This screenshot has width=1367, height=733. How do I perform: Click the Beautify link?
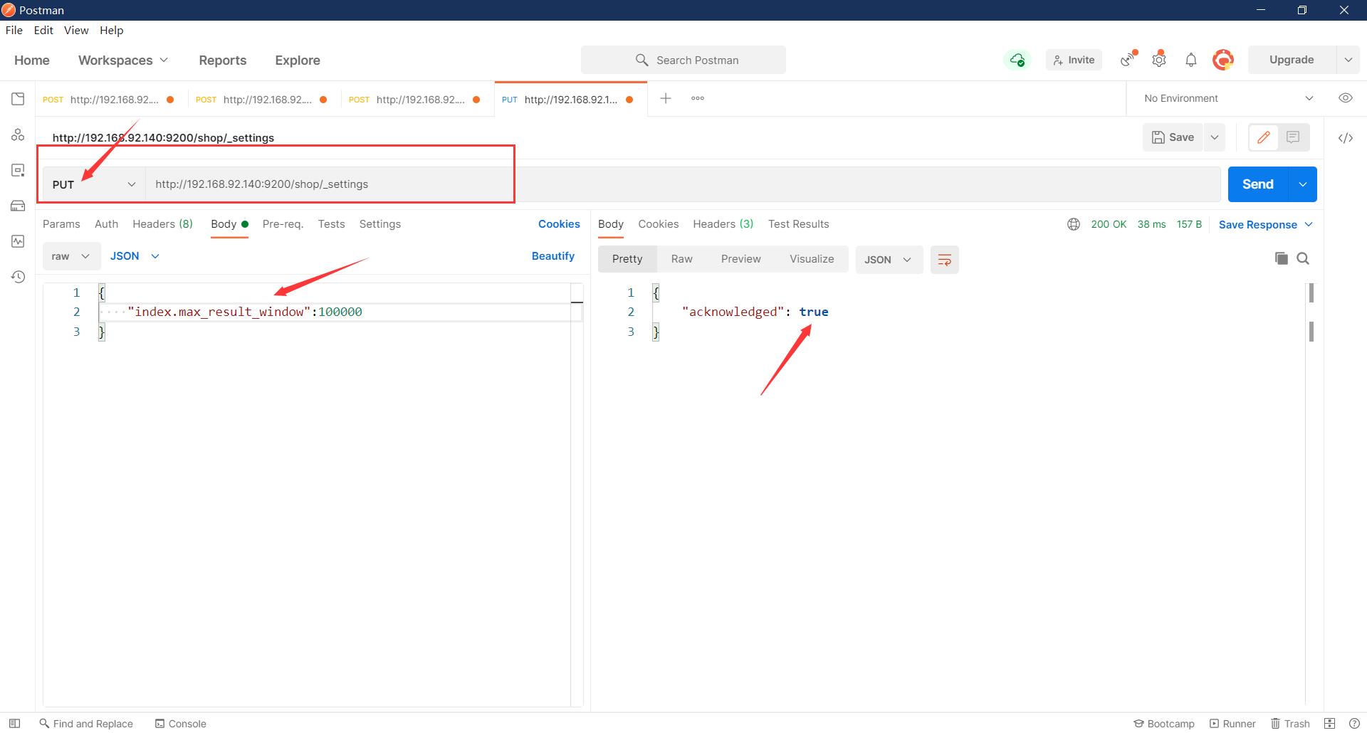552,256
